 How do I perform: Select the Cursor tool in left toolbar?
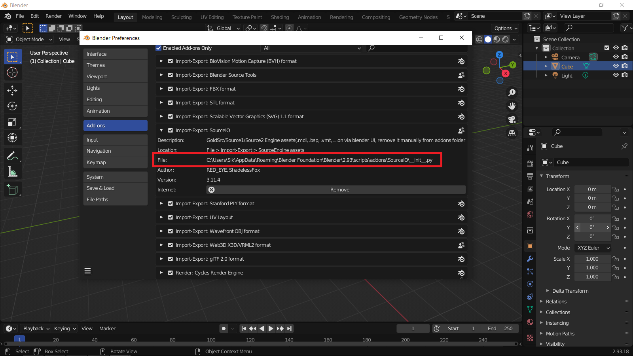coord(12,72)
